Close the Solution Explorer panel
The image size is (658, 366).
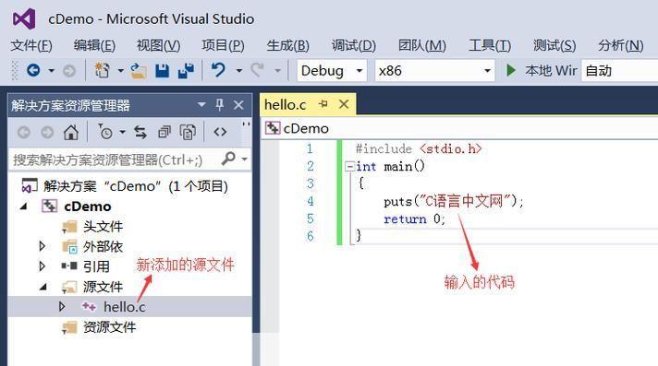[x=238, y=105]
